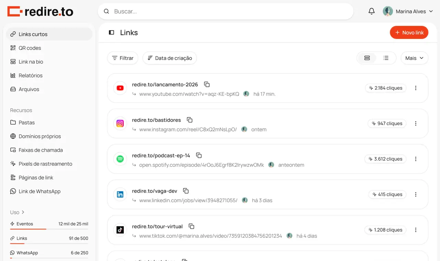Open Faixas de chamada

click(49, 150)
